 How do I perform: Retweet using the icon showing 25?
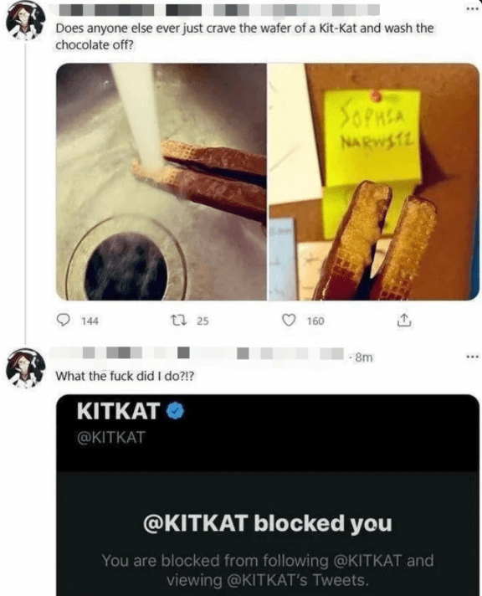178,321
